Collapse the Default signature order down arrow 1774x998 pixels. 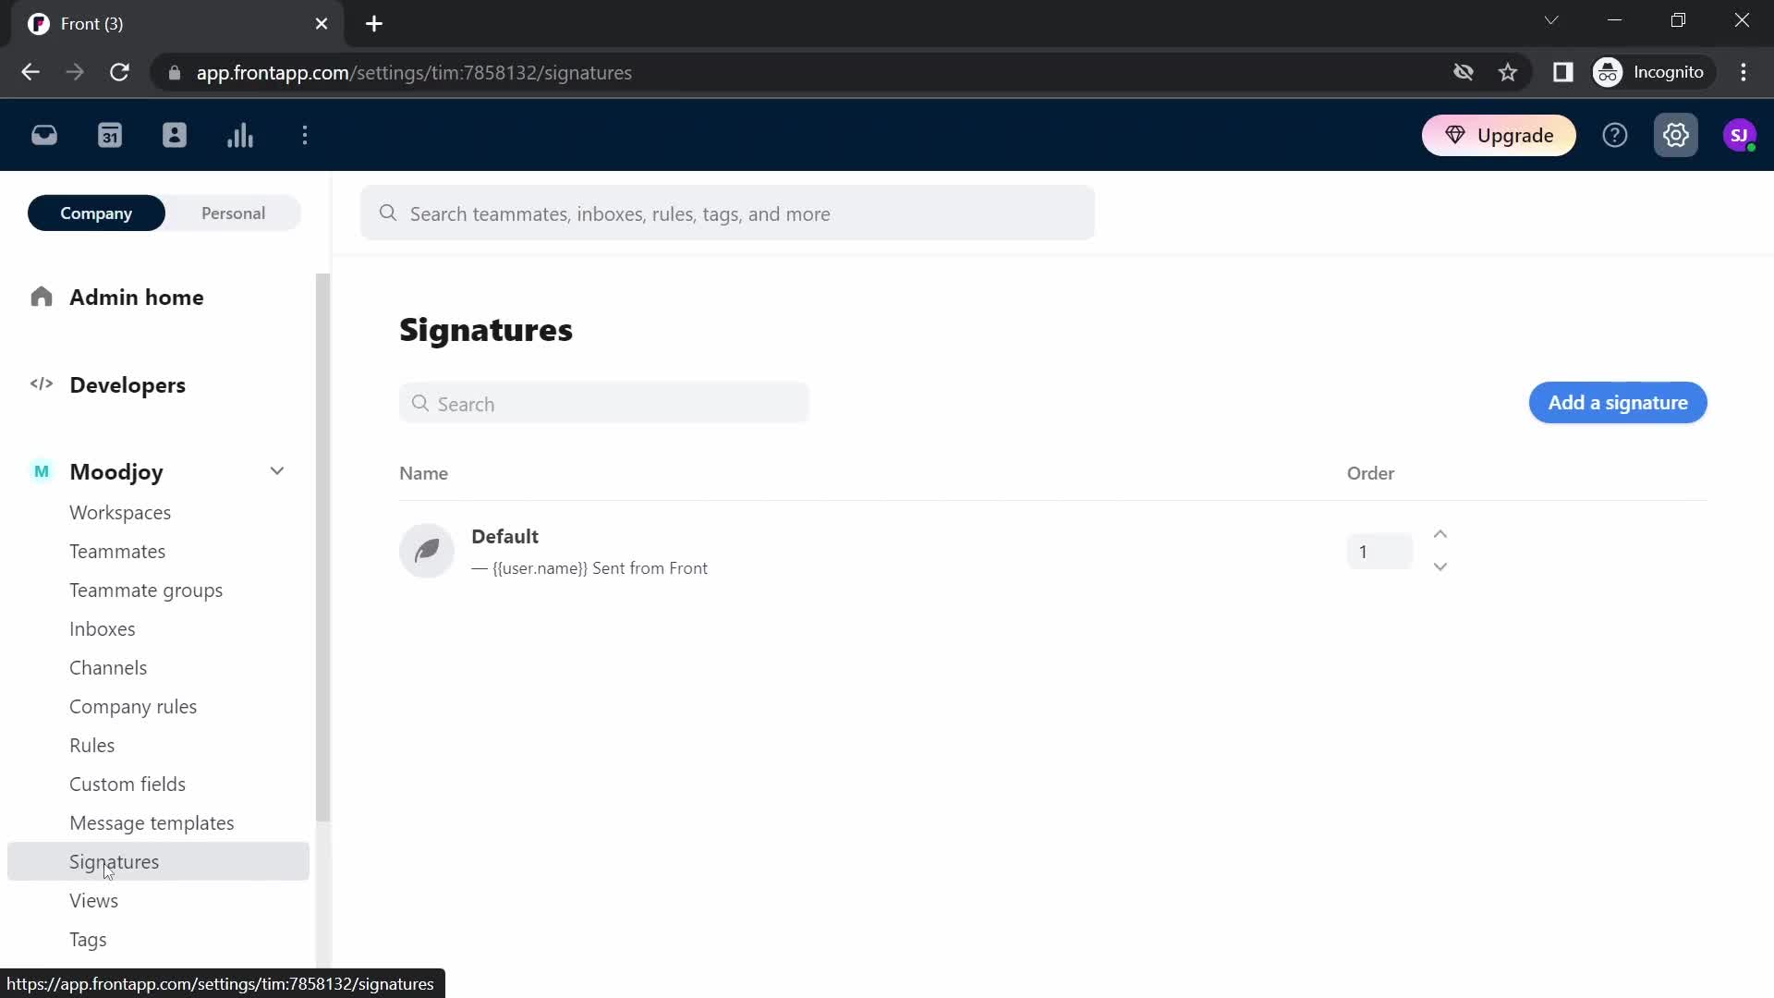click(1440, 566)
